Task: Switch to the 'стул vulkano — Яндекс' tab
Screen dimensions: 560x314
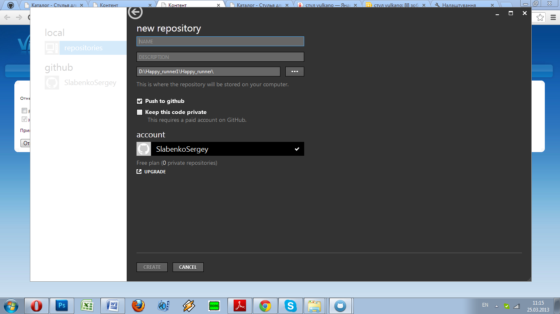Action: [x=327, y=5]
